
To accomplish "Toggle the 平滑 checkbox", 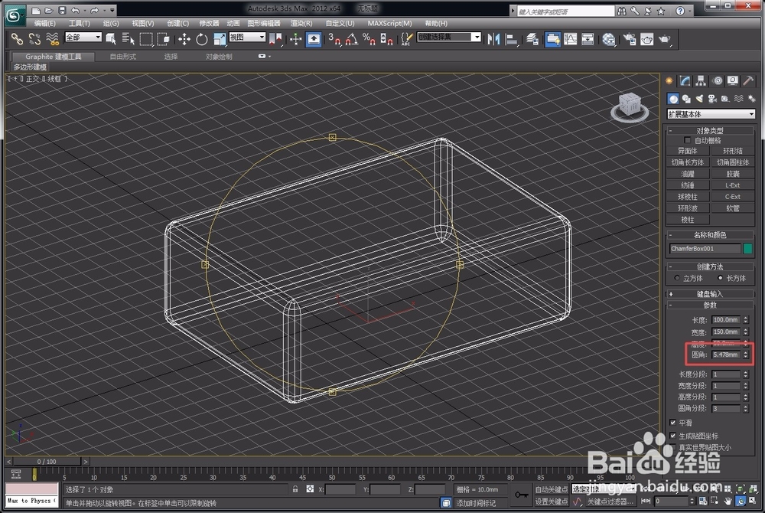I will click(673, 423).
